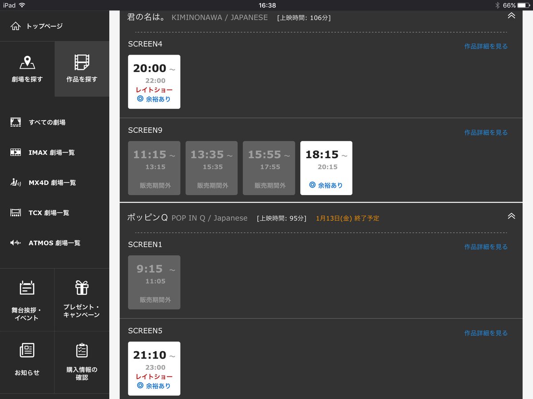Tap the ポッピンQ movie title
Image resolution: width=533 pixels, height=399 pixels.
(147, 218)
